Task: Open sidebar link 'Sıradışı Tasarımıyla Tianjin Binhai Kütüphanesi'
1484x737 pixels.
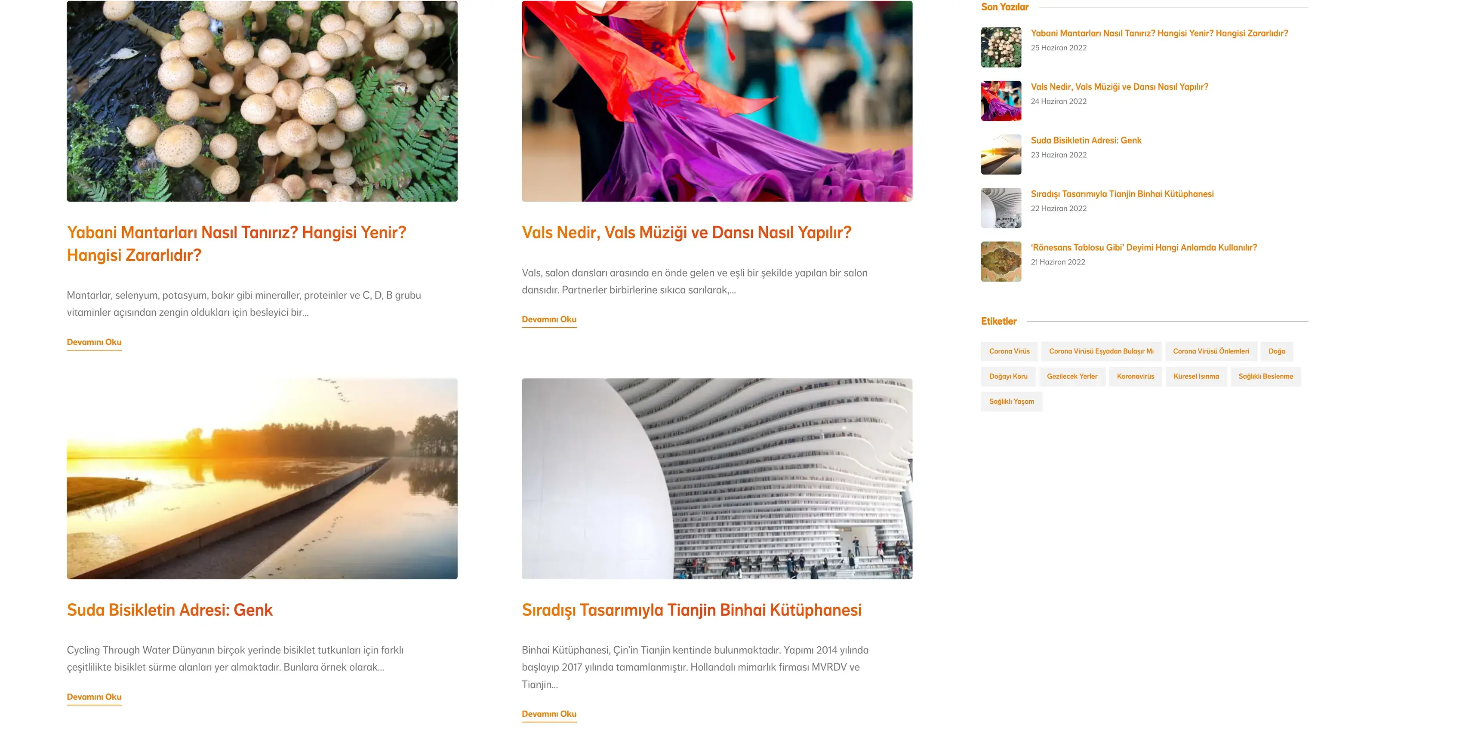Action: (1122, 194)
